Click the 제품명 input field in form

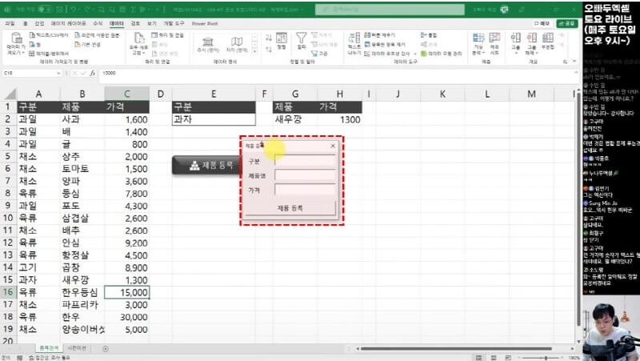tap(306, 175)
